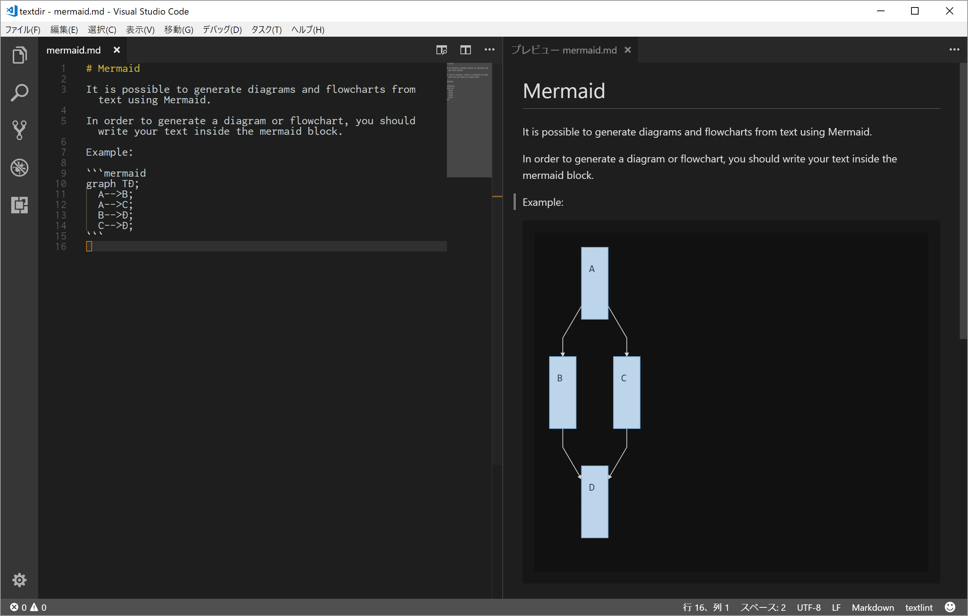968x616 pixels.
Task: Click the 'C-->D;' line in editor
Action: (x=115, y=225)
